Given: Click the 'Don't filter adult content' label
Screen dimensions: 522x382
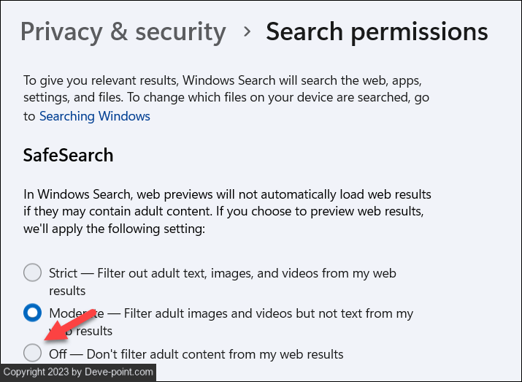Looking at the screenshot, I should [196, 354].
